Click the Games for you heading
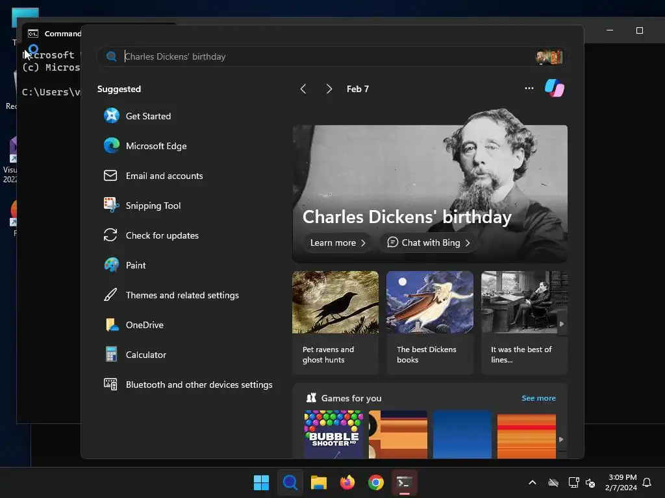This screenshot has height=498, width=665. click(x=351, y=398)
